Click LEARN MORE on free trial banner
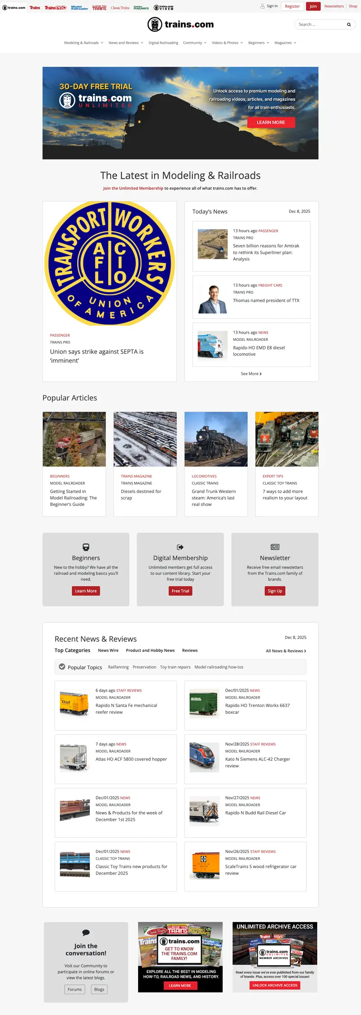This screenshot has height=1015, width=361. pyautogui.click(x=271, y=122)
